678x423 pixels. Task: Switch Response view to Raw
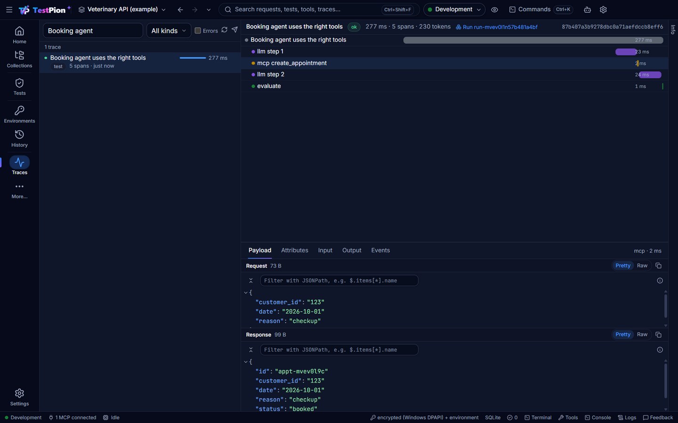[642, 335]
